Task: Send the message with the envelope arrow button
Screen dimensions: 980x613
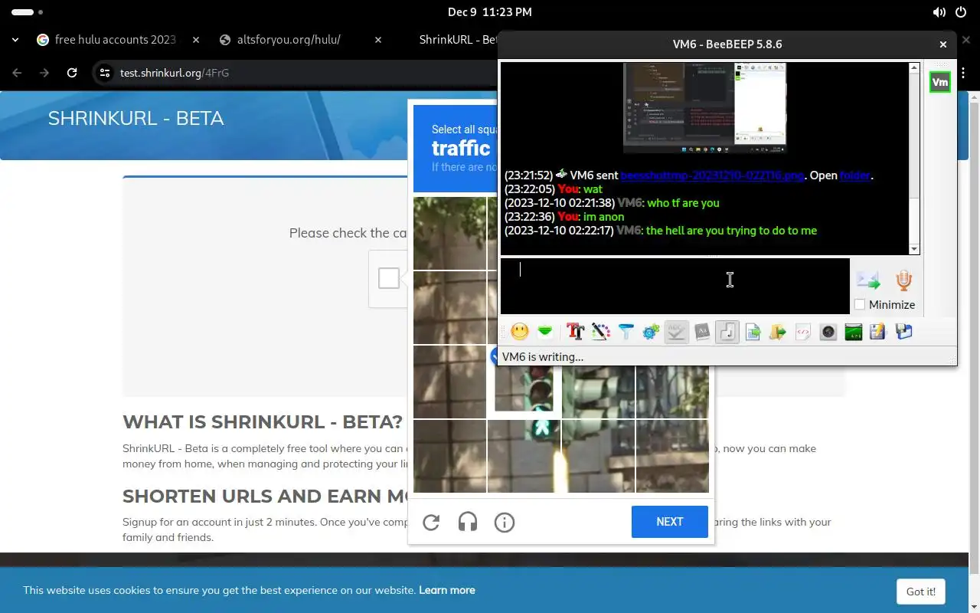Action: pos(867,280)
